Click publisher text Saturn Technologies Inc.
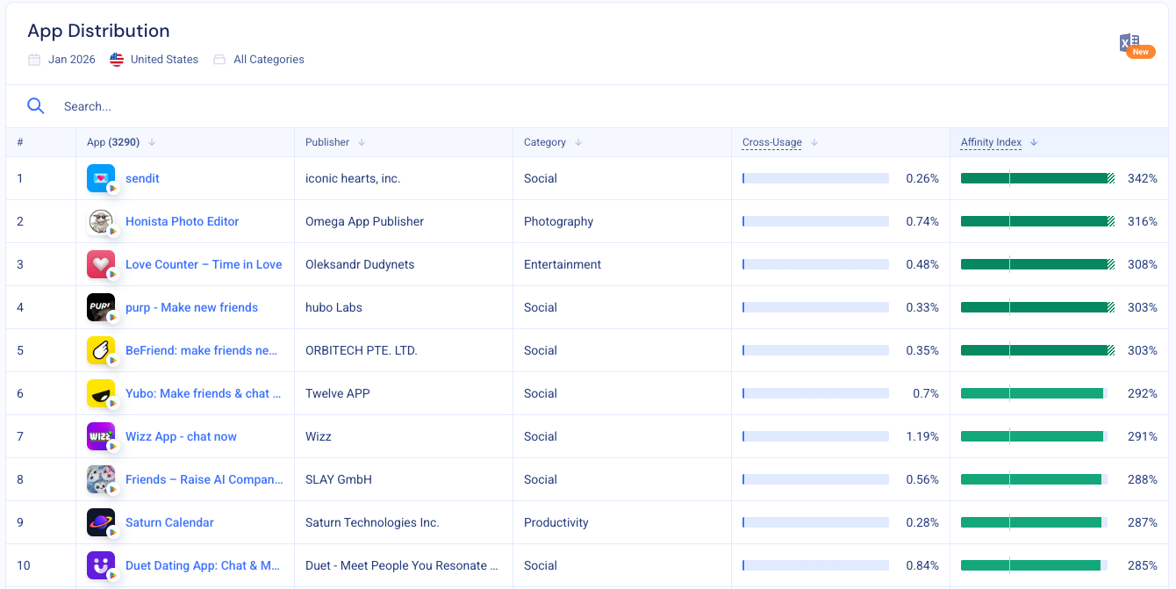1176x589 pixels. 372,522
